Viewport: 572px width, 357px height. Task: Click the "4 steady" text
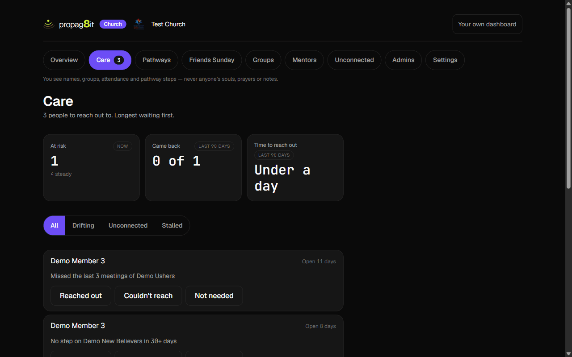coord(61,174)
